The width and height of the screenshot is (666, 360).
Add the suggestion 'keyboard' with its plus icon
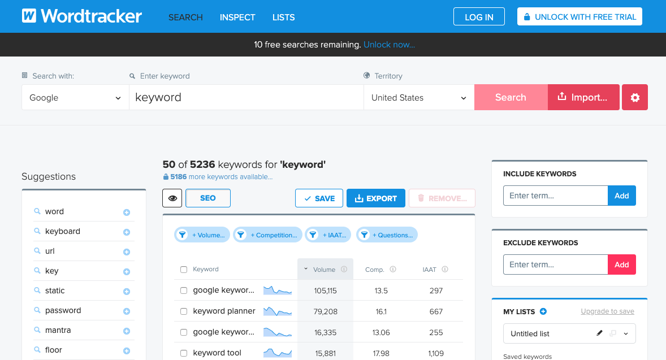(127, 231)
